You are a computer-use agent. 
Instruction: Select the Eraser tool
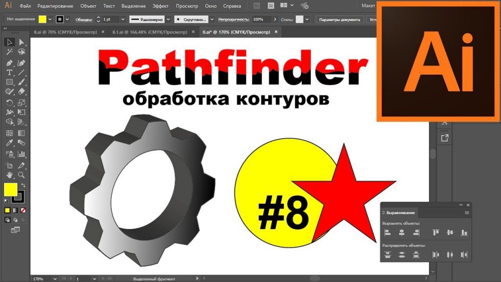(22, 92)
